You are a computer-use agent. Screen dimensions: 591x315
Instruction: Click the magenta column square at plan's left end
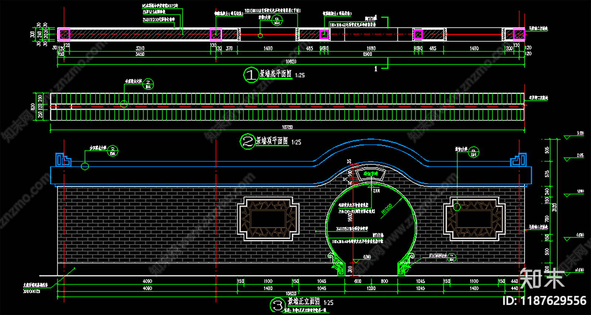[64, 34]
